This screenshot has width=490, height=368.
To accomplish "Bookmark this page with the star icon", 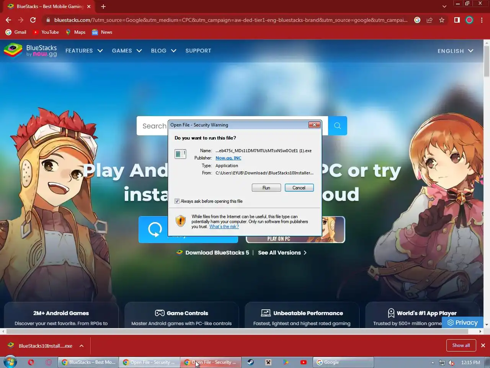I will [x=442, y=20].
